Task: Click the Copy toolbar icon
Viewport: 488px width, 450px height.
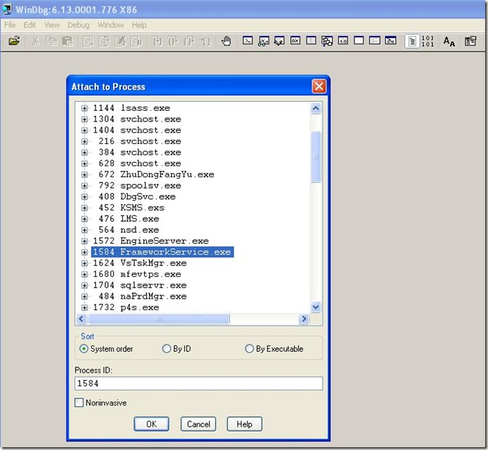Action: (52, 41)
